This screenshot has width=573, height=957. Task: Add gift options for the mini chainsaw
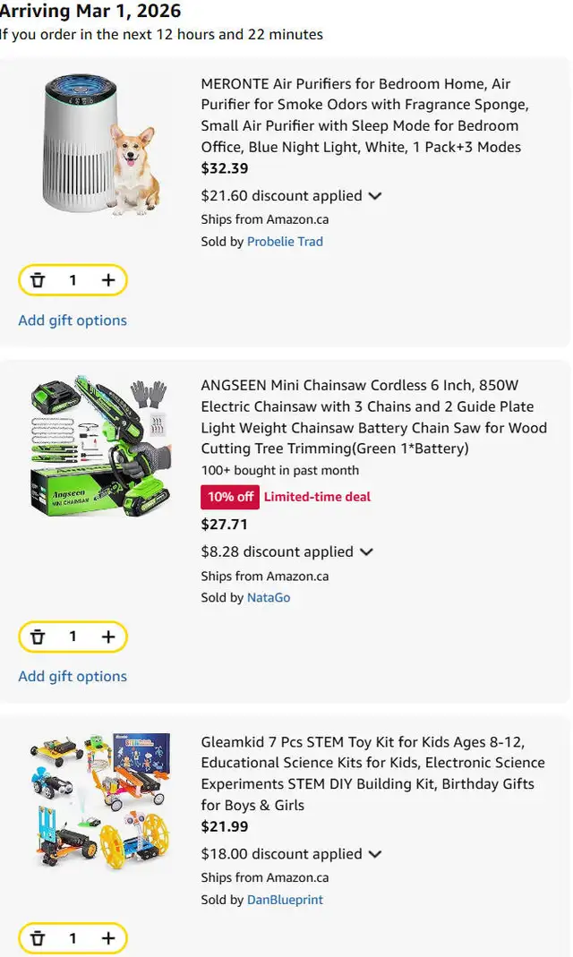73,677
